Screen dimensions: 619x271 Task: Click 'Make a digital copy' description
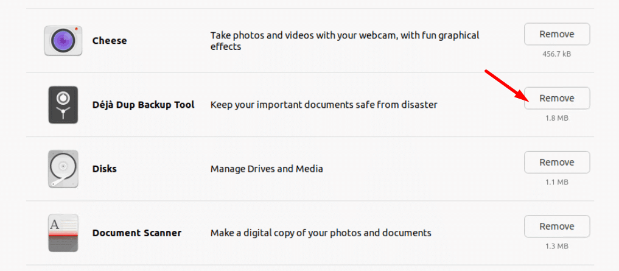[x=321, y=233]
